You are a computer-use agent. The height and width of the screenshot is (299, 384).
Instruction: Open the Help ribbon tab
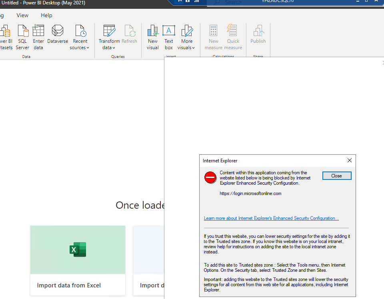click(x=46, y=15)
